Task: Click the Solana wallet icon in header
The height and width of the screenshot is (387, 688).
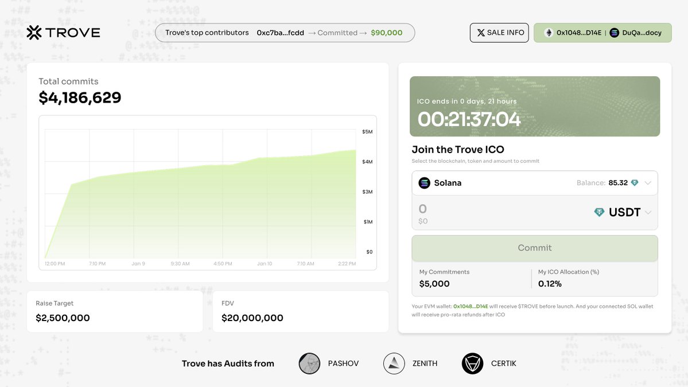Action: 615,33
